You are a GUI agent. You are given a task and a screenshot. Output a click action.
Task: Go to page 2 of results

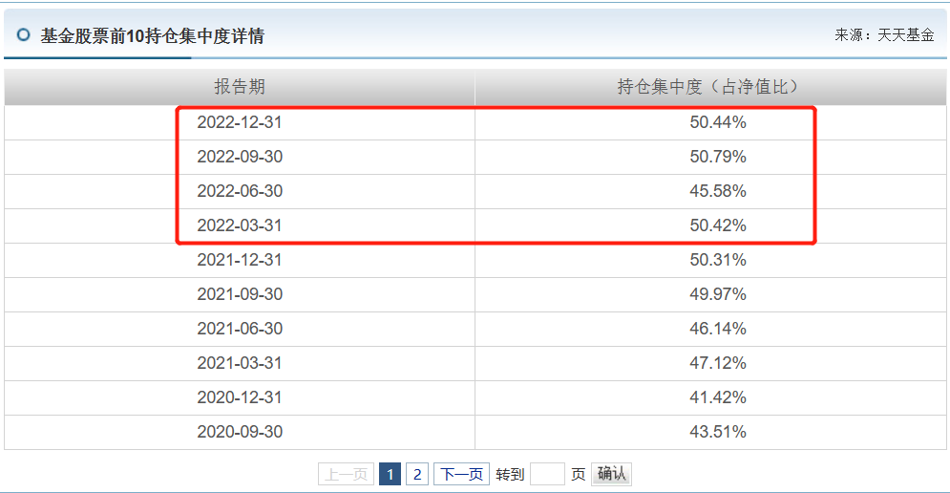tap(417, 474)
